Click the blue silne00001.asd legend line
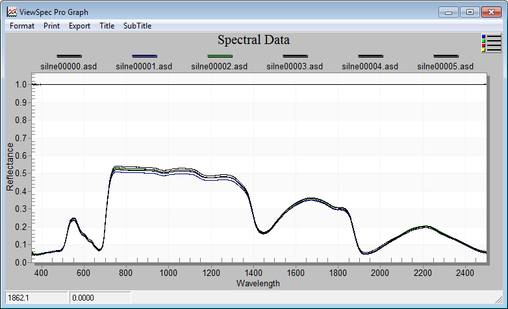The height and width of the screenshot is (309, 508). click(x=144, y=56)
